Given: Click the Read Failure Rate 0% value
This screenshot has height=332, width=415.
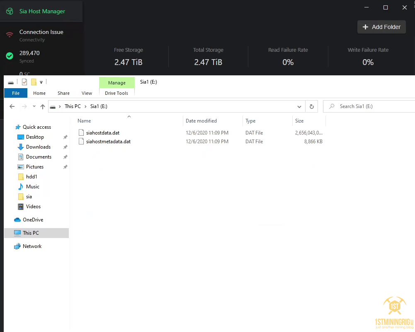Looking at the screenshot, I should [x=288, y=62].
